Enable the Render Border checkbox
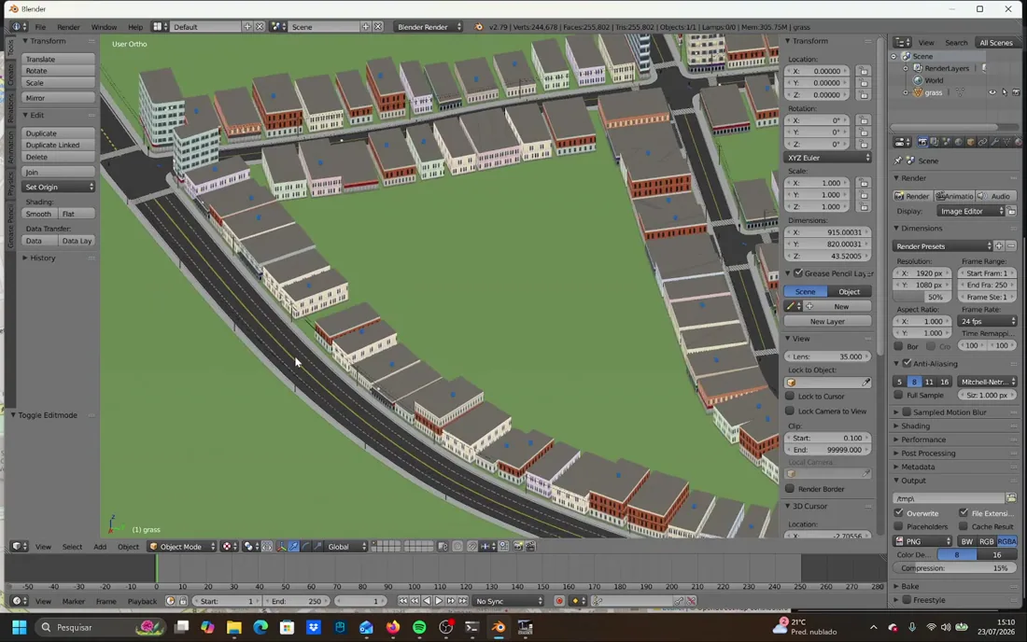Screen dimensions: 1027x642 coord(790,489)
